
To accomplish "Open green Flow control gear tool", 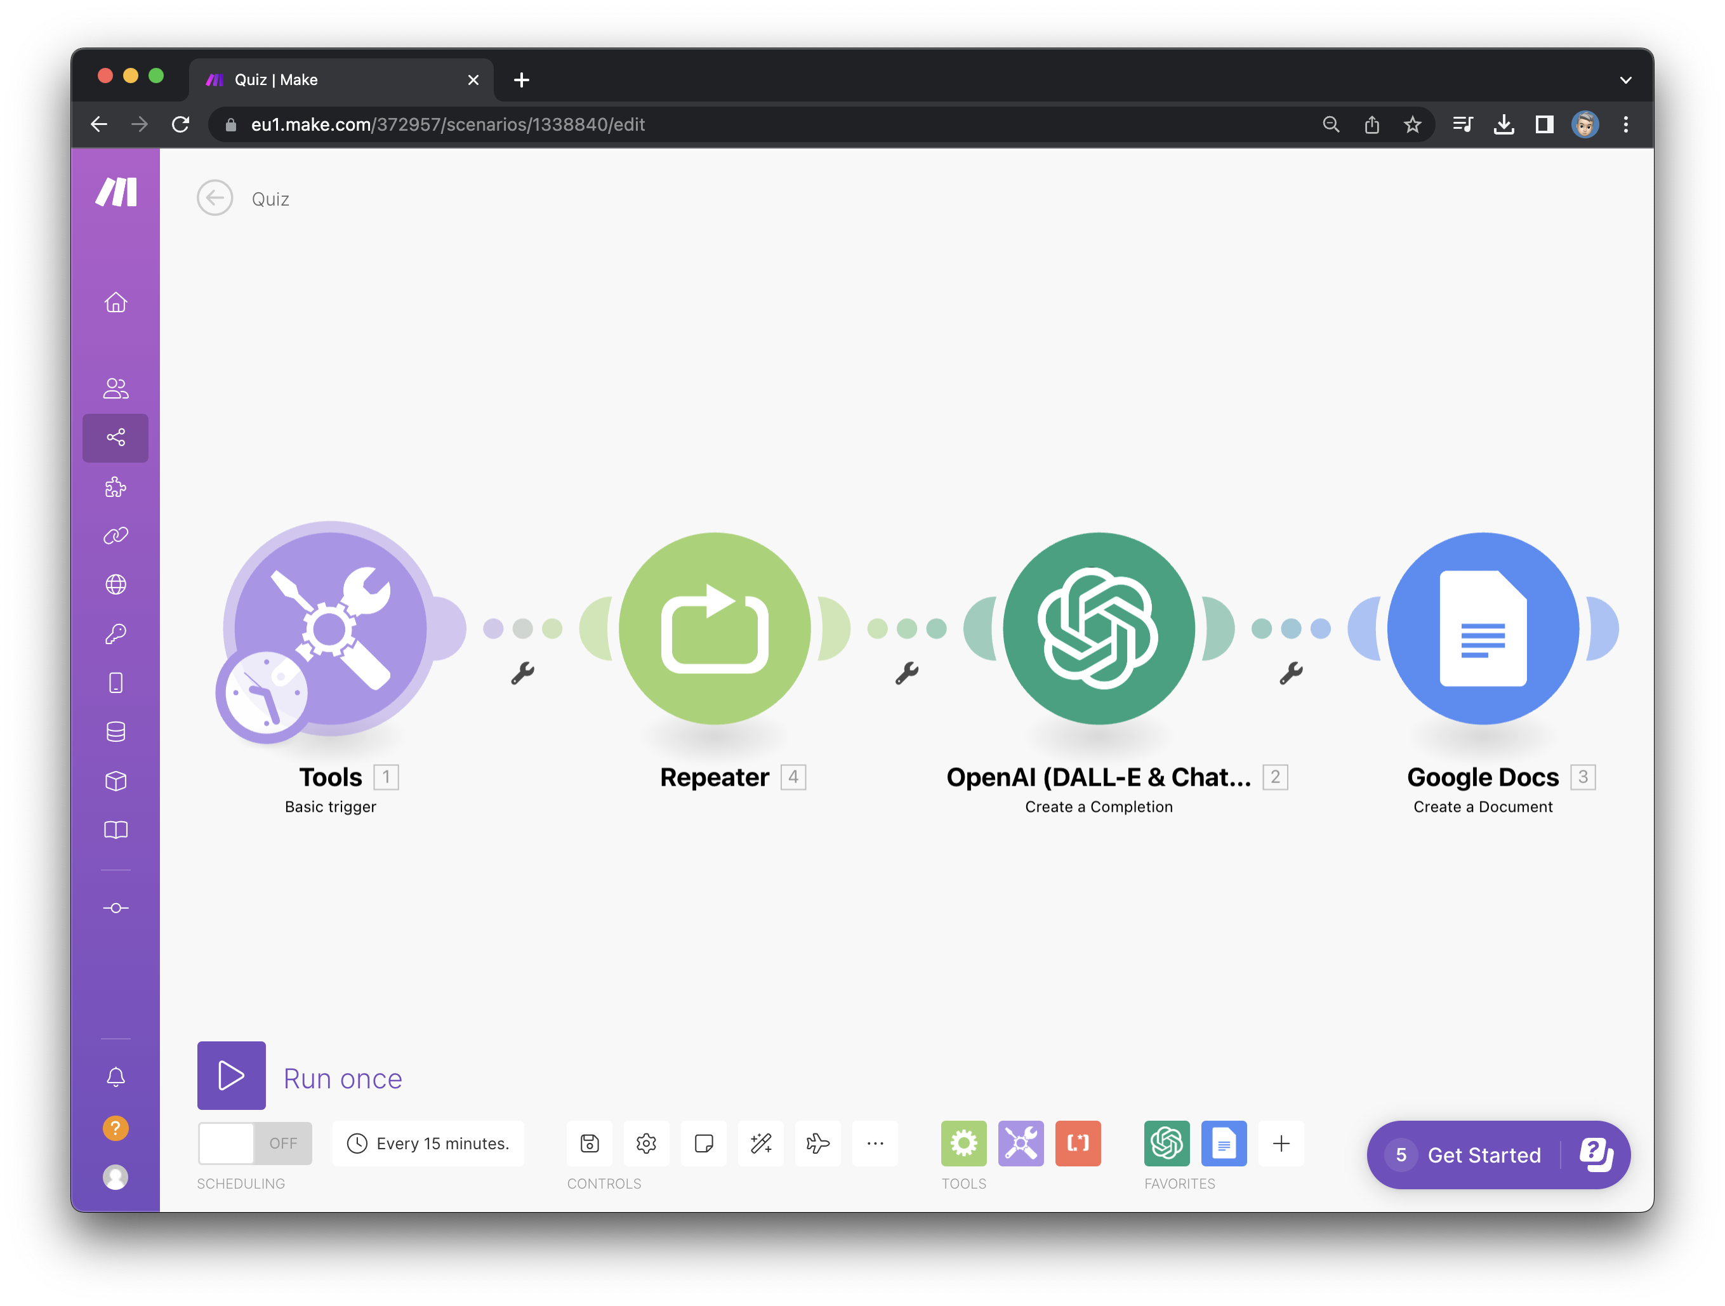I will pyautogui.click(x=964, y=1144).
